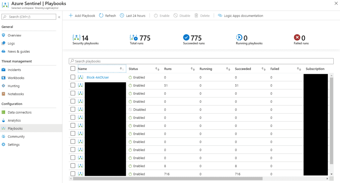
Task: Click the Search playbooks input field
Action: 201,61
